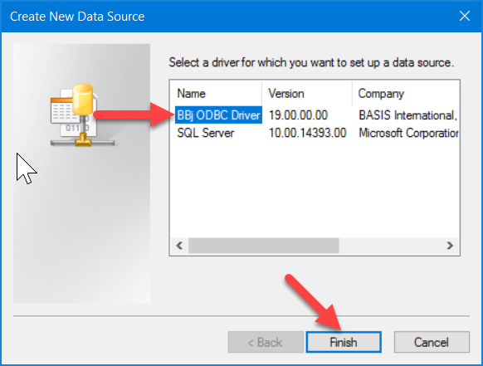Click version 19.00.00.00 cell
Viewport: 483px width, 366px height.
point(298,115)
